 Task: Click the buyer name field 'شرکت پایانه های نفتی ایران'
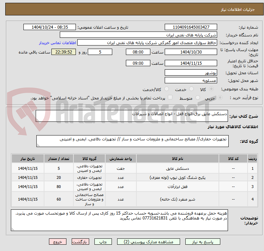138,35
